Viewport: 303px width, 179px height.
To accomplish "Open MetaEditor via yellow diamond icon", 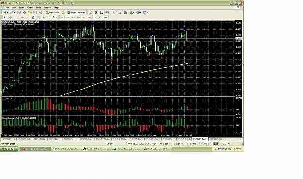I will pos(63,13).
